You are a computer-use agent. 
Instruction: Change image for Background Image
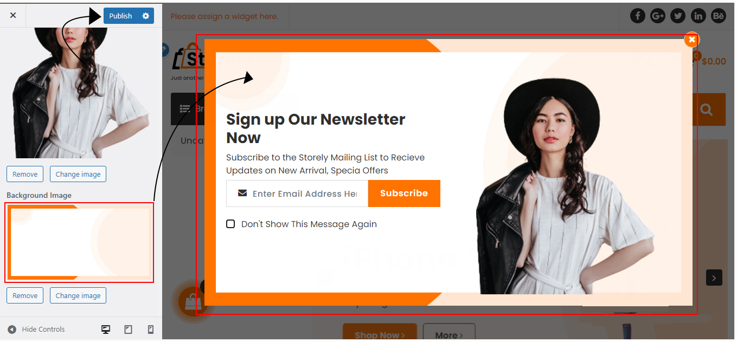78,295
